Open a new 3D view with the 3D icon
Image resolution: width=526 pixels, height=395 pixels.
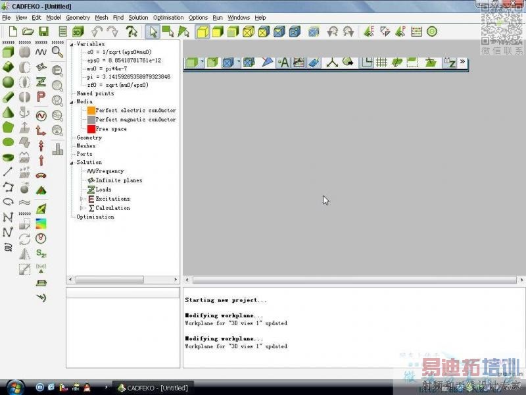click(x=78, y=32)
